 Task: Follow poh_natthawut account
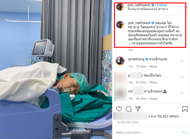tap(162, 5)
